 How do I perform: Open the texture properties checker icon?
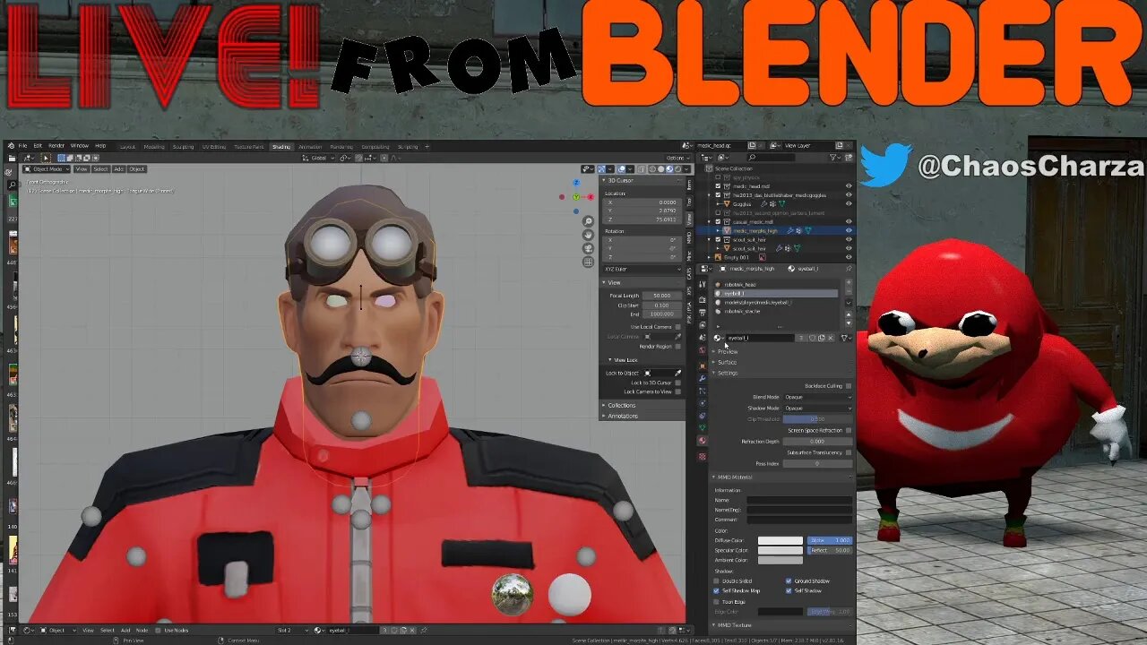703,456
